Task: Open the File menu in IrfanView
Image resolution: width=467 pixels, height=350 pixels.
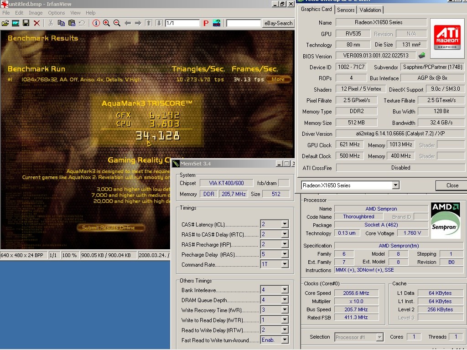Action: pyautogui.click(x=6, y=13)
